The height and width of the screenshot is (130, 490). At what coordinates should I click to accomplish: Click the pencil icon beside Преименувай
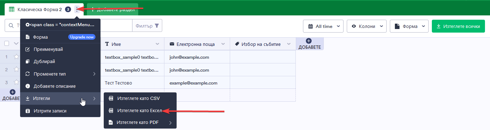(28, 49)
